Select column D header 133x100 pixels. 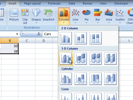tap(44, 41)
